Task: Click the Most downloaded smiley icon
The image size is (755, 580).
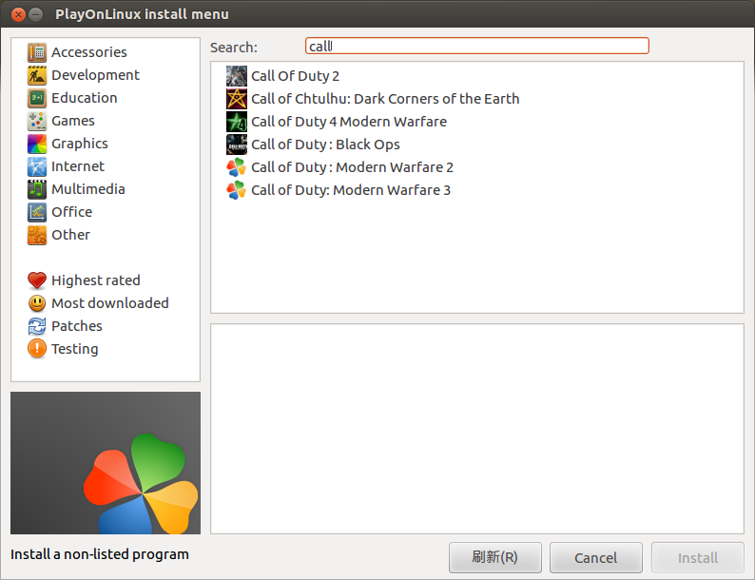Action: [x=37, y=303]
